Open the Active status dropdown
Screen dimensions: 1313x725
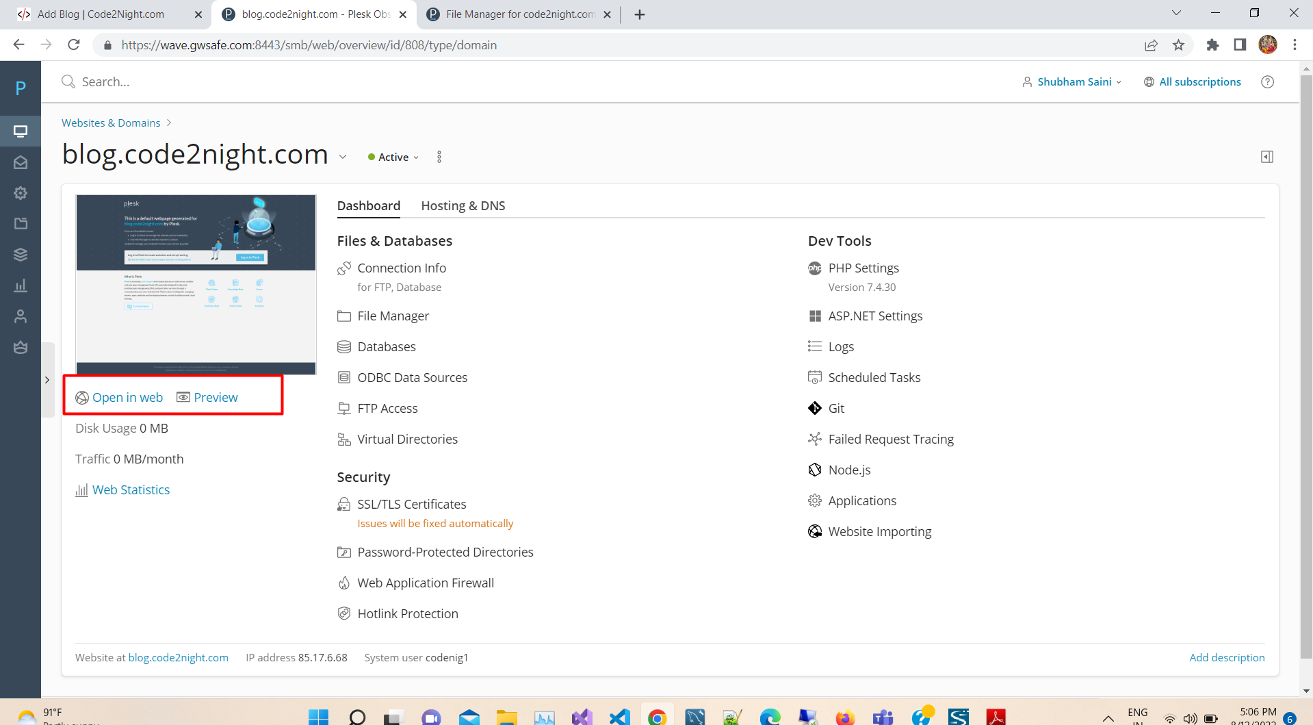(393, 157)
